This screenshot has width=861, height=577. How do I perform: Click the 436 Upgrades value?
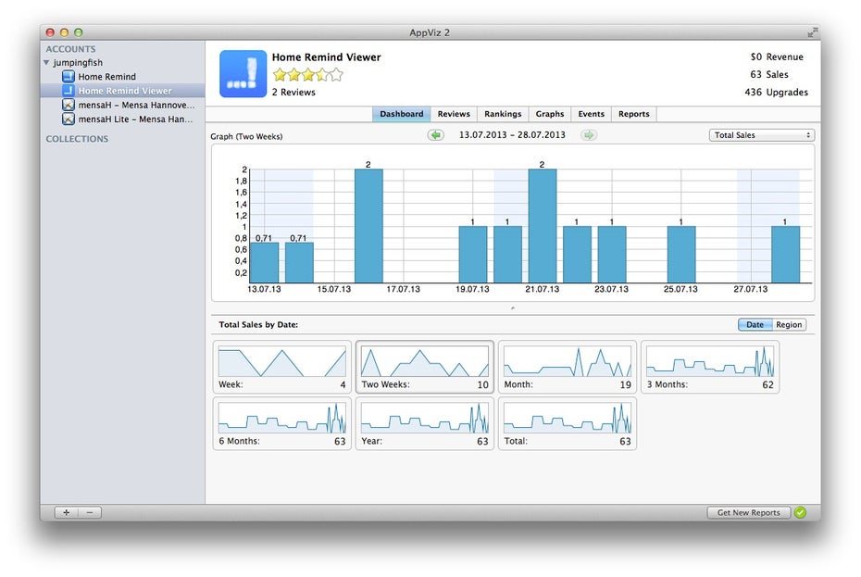coord(777,92)
